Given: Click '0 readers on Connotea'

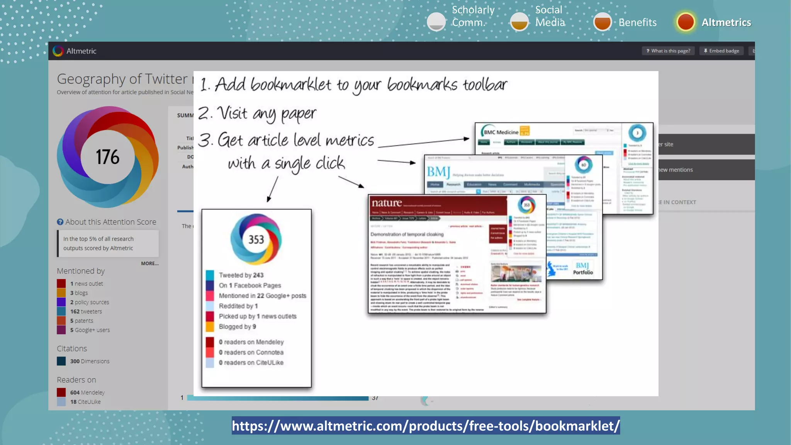Looking at the screenshot, I should [x=251, y=352].
